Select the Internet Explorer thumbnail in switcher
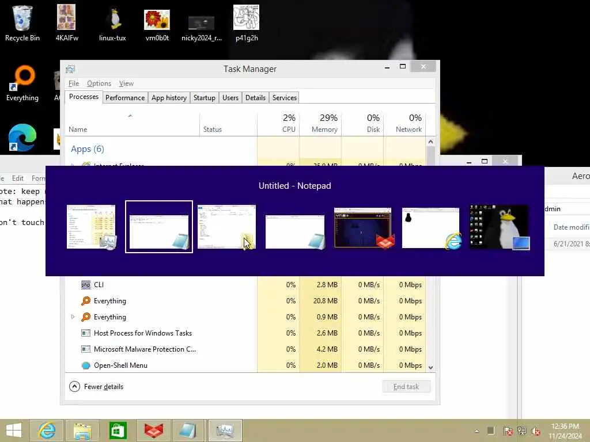This screenshot has height=442, width=590. [431, 228]
